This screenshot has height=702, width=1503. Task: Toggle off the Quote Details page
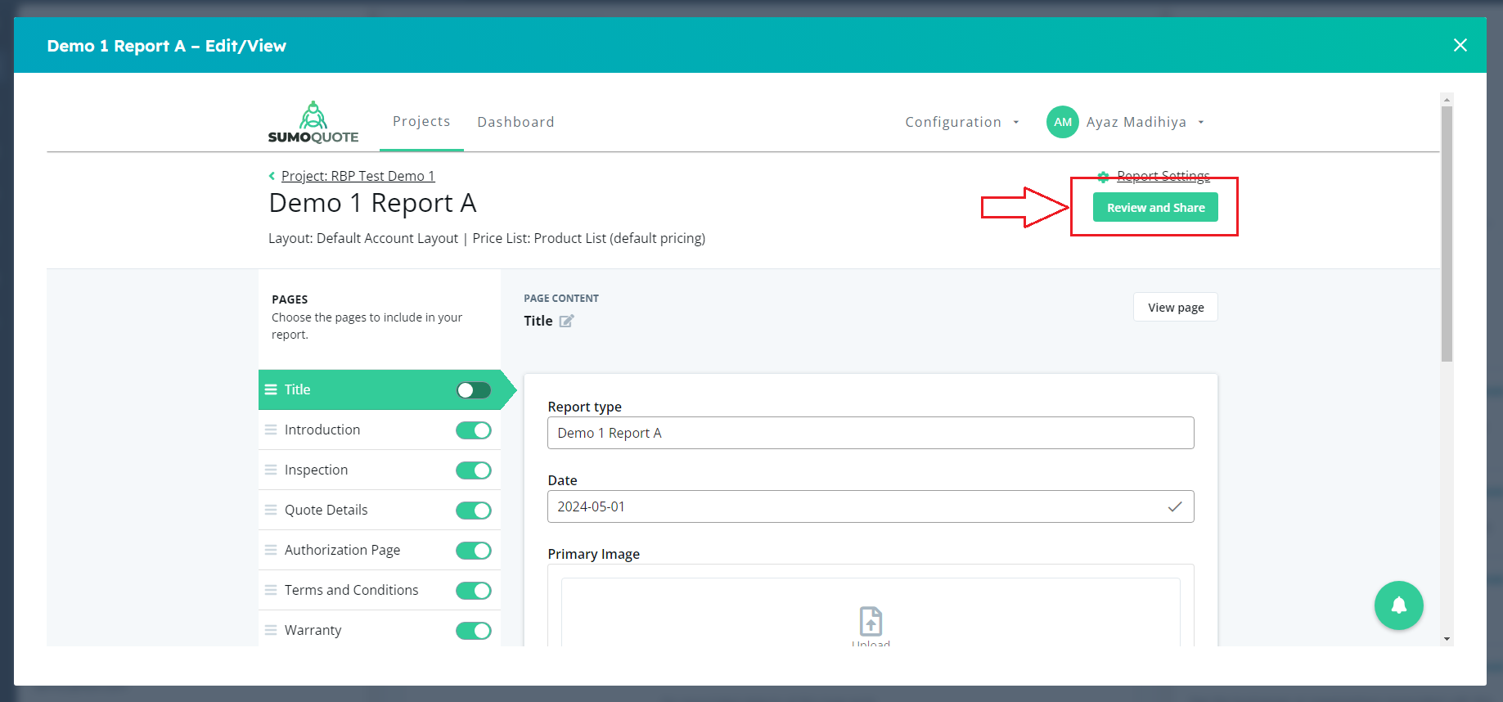tap(474, 511)
